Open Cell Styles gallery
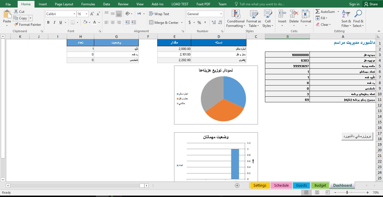 (268, 19)
